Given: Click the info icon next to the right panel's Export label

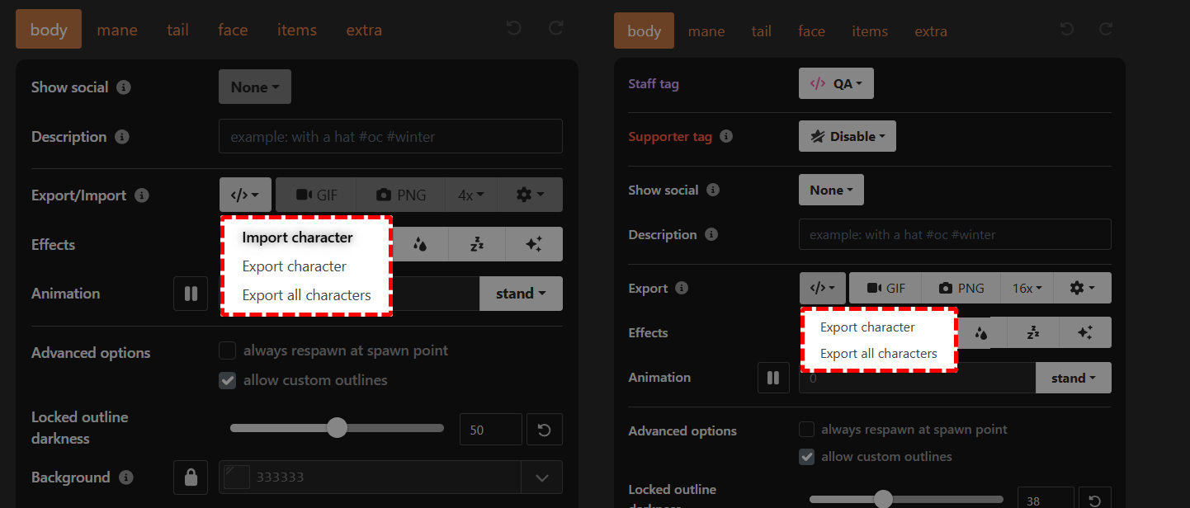Looking at the screenshot, I should pos(682,289).
